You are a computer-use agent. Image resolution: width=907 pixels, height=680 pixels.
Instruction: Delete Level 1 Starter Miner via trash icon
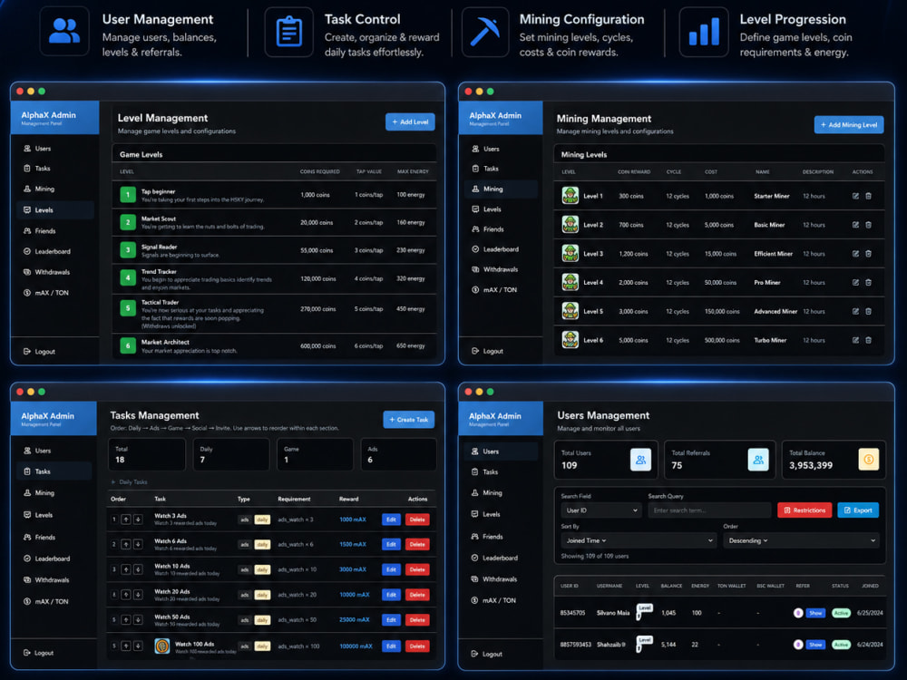pyautogui.click(x=868, y=196)
